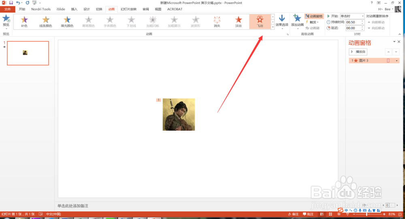The height and width of the screenshot is (219, 405).
Task: Switch to the 开始 Home tab
Action: pos(22,9)
